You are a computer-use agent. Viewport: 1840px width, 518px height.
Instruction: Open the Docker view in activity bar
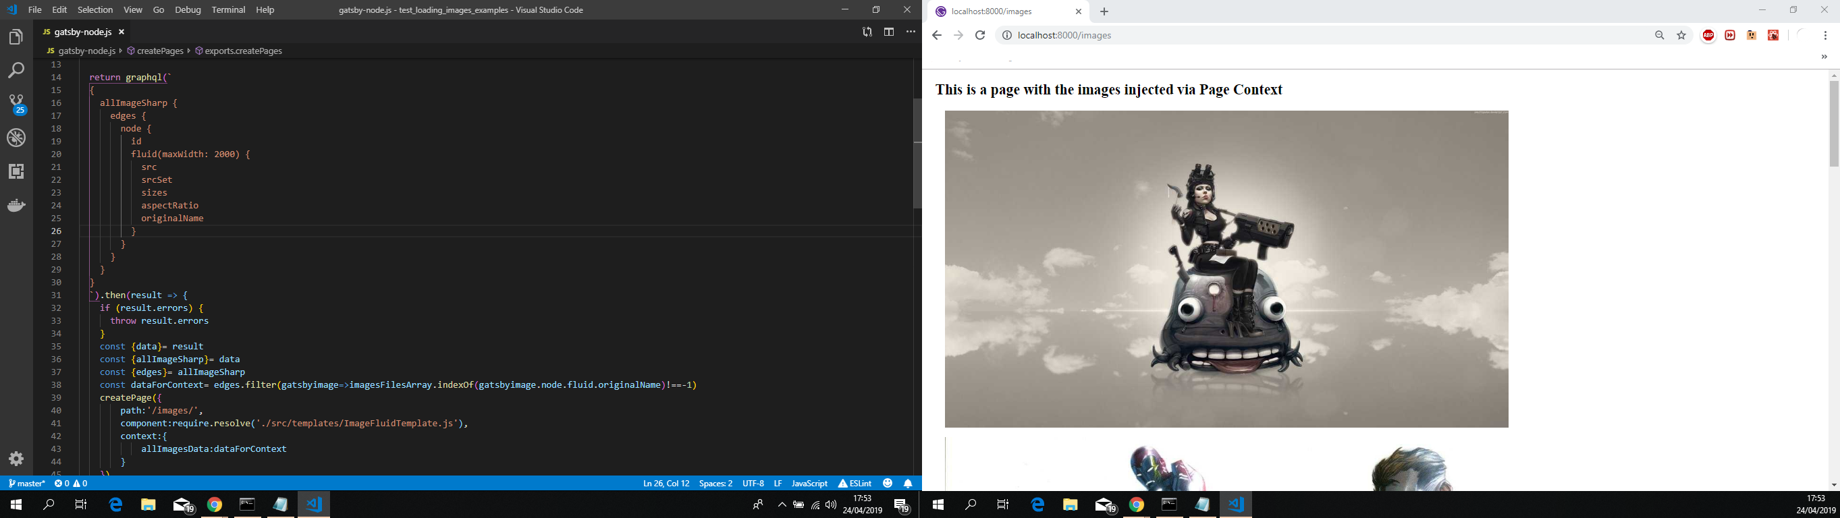tap(16, 206)
